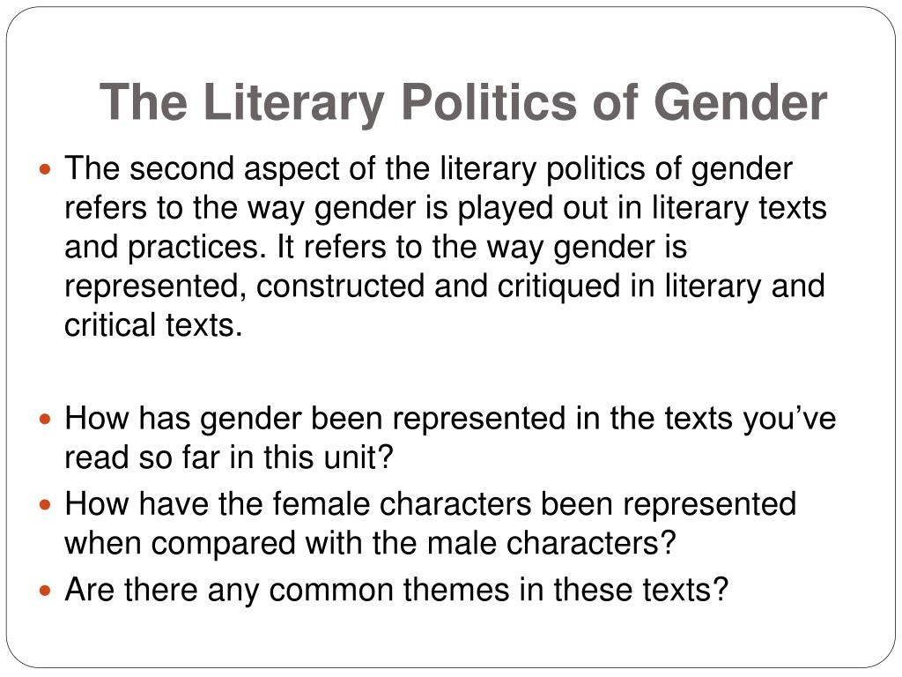Click the word 'Gender' in the title

740,102
